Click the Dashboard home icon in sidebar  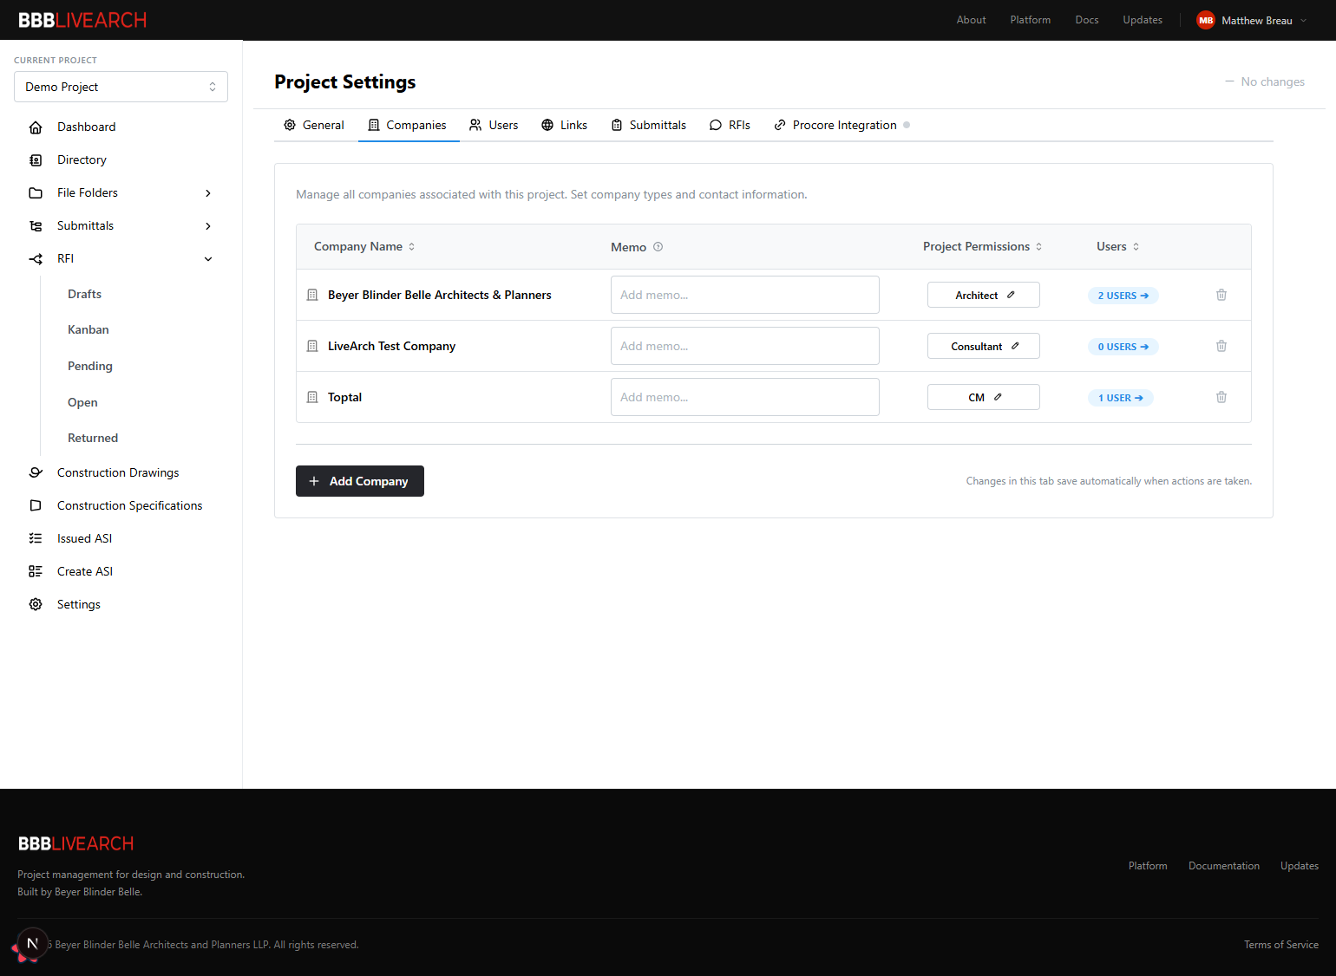click(36, 127)
